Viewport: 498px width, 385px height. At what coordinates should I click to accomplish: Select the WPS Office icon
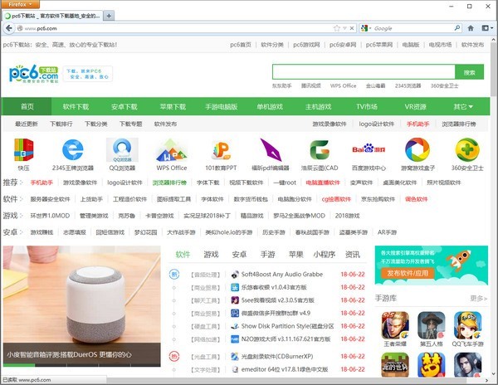click(x=172, y=151)
